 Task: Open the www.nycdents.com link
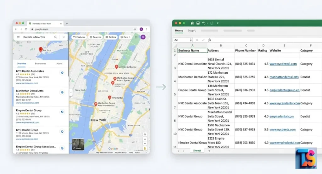click(x=282, y=129)
